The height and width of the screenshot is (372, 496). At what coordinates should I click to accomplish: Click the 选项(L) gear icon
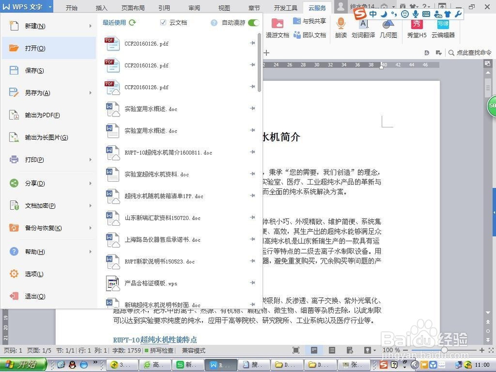point(14,274)
